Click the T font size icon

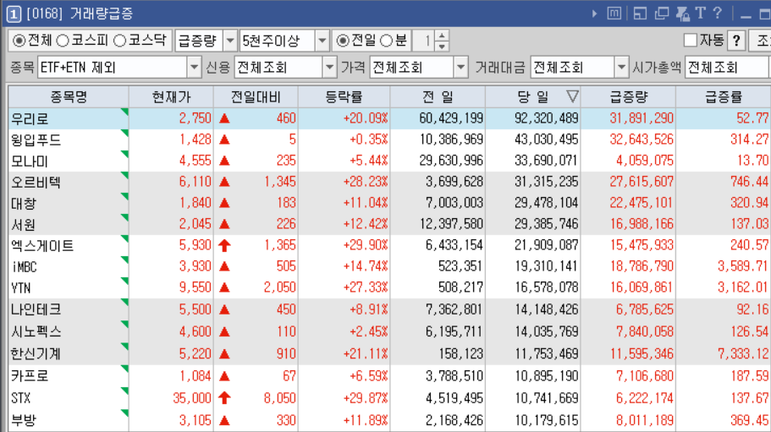point(701,13)
